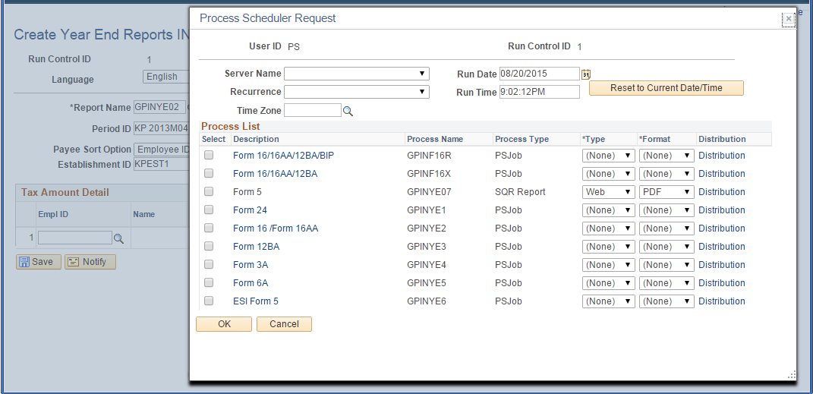Open Payee Sort Option dropdown on background page
The image size is (813, 394).
pyautogui.click(x=162, y=150)
